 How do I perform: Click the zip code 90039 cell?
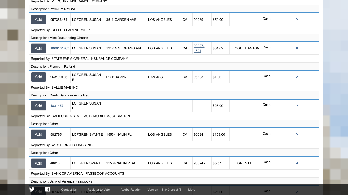[x=202, y=20]
